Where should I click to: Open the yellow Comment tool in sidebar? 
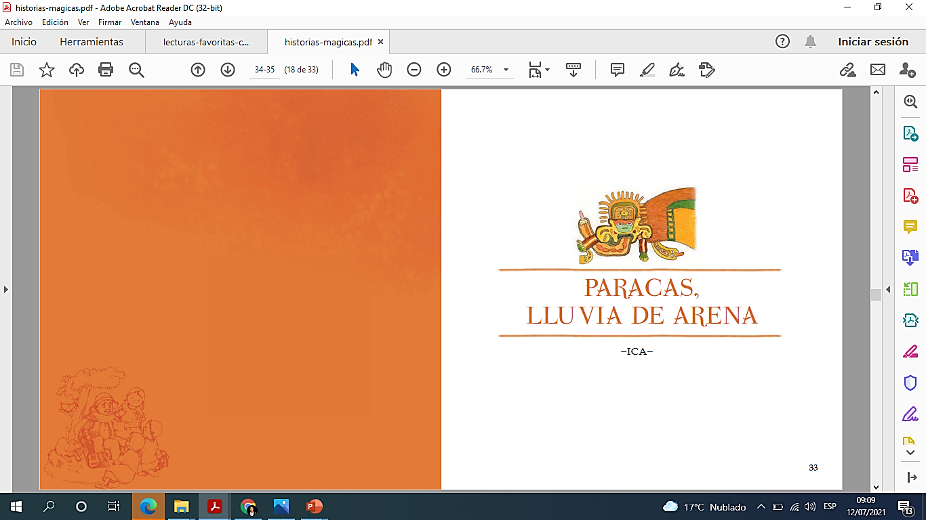910,227
